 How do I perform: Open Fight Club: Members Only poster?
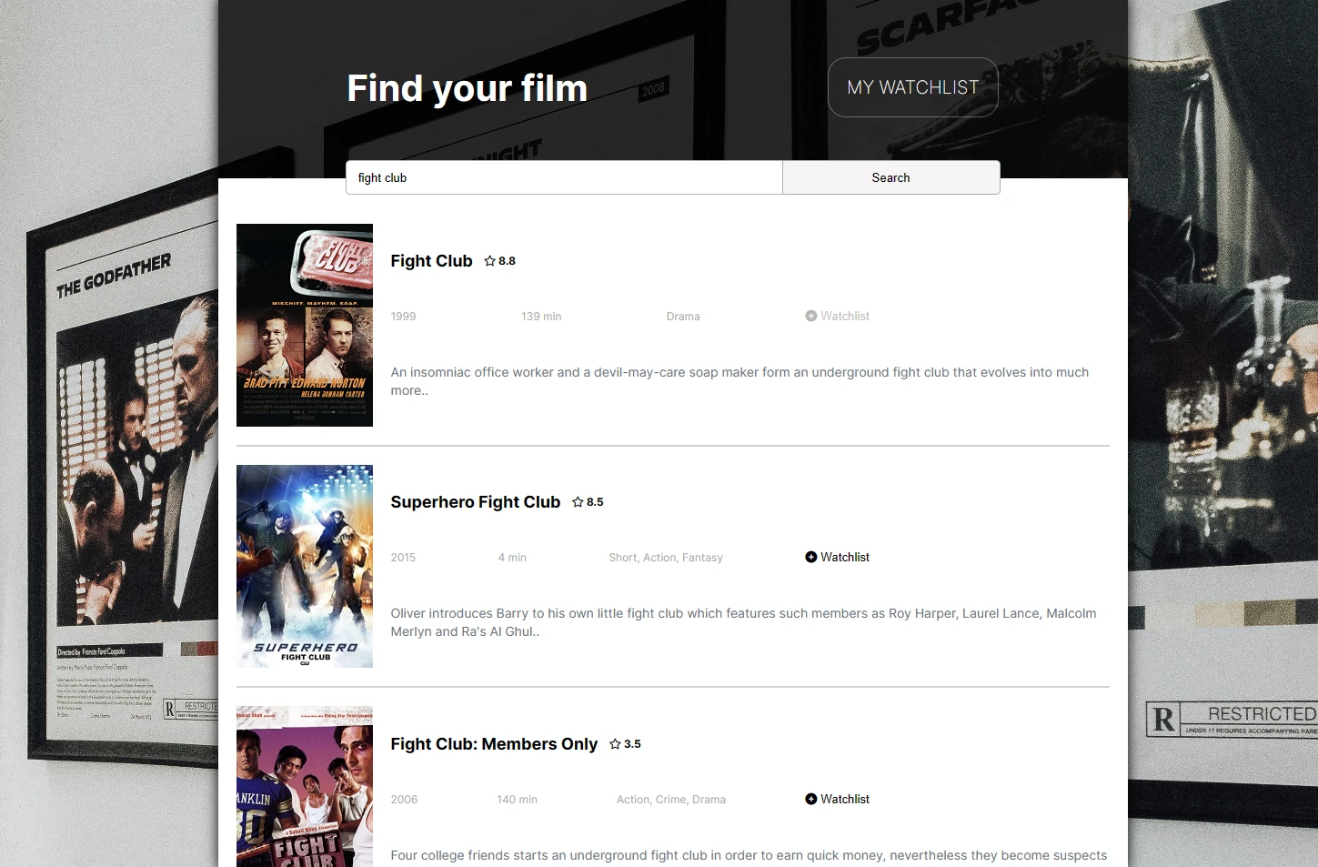tap(305, 786)
